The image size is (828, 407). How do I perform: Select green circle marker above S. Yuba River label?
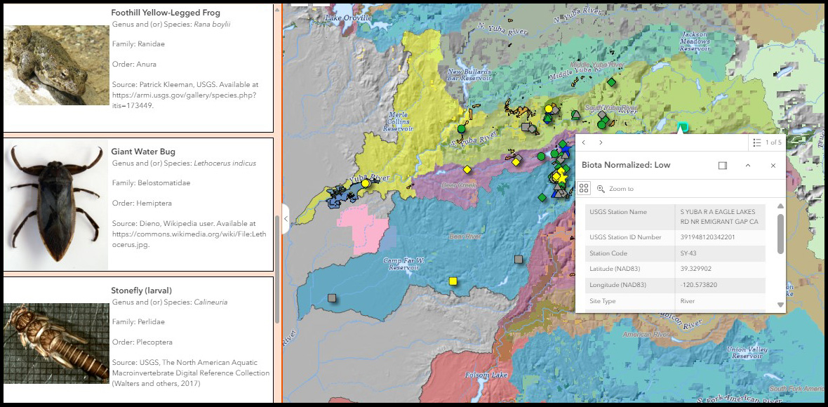(461, 128)
